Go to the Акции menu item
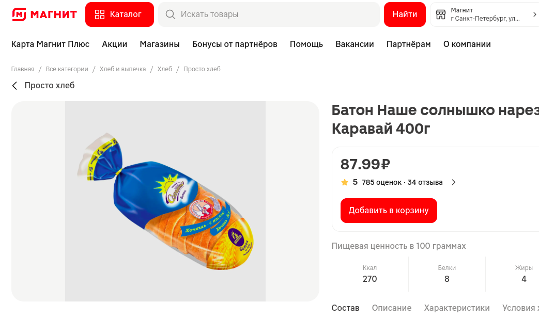 (114, 44)
